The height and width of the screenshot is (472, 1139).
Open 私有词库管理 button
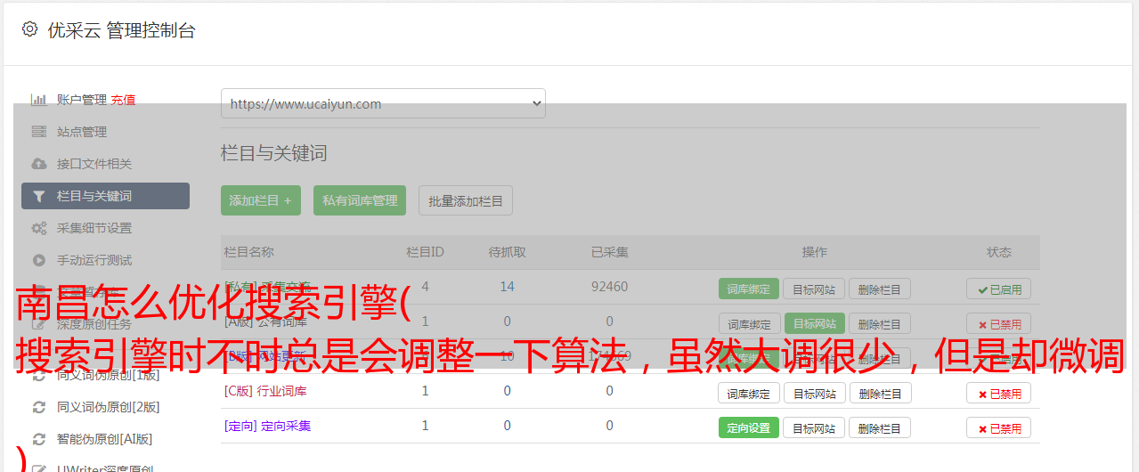[x=360, y=200]
